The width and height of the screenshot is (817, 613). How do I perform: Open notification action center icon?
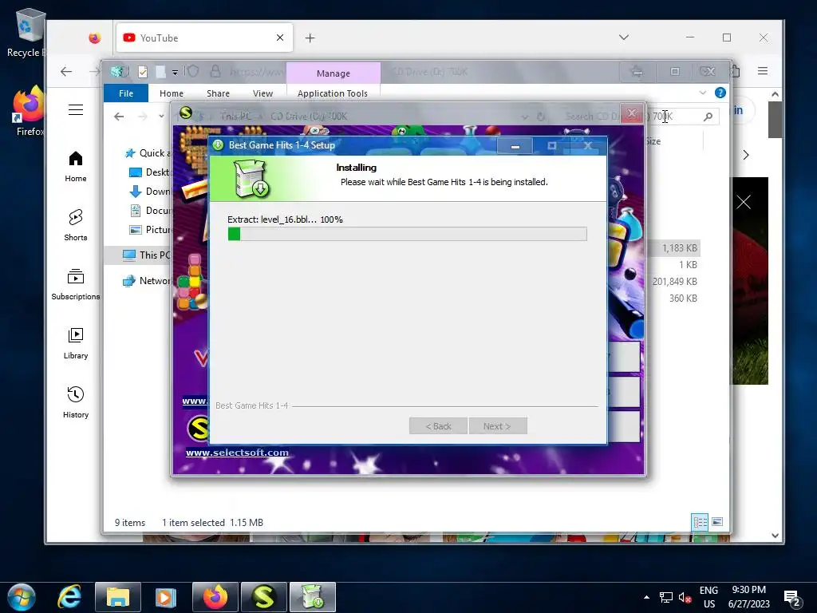(x=791, y=599)
